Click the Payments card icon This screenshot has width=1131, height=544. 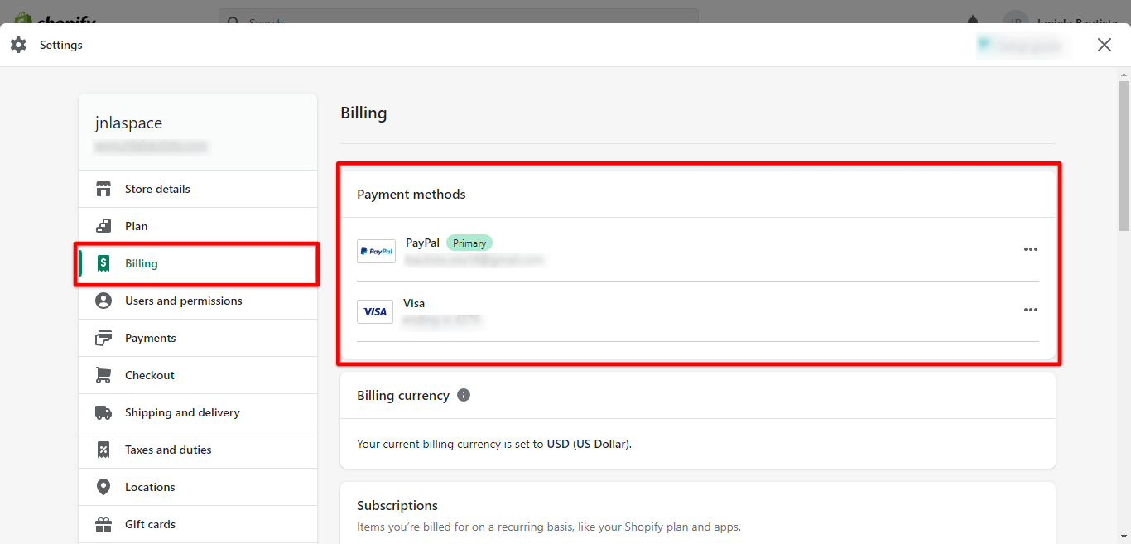pos(103,338)
